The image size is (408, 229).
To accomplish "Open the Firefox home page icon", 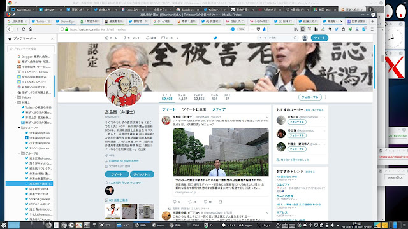I will tap(30, 29).
